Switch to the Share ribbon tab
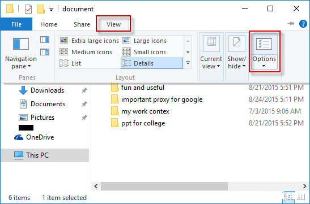The width and height of the screenshot is (310, 204). point(82,24)
